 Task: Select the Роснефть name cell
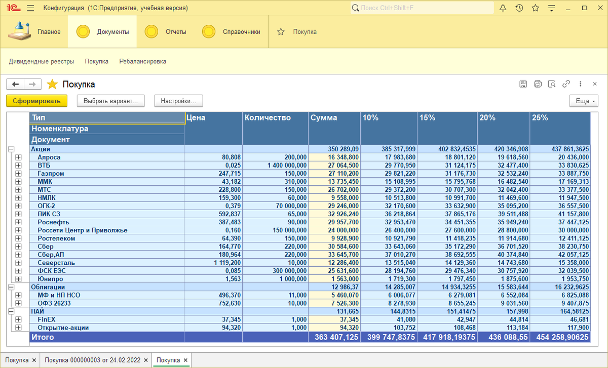pos(107,222)
